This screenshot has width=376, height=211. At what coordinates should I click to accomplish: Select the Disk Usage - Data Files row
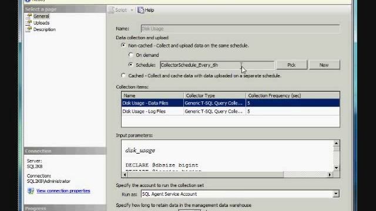pos(230,103)
